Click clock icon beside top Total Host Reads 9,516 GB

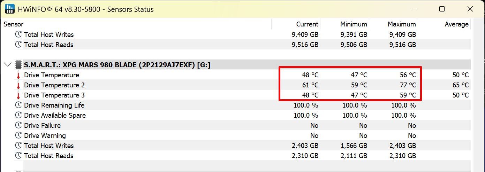[18, 45]
